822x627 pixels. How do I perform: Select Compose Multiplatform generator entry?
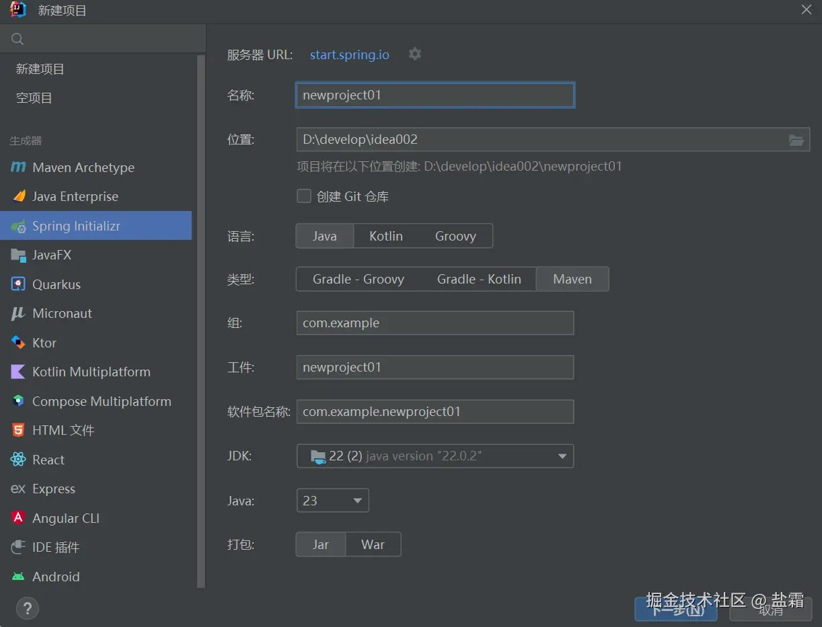(96, 401)
